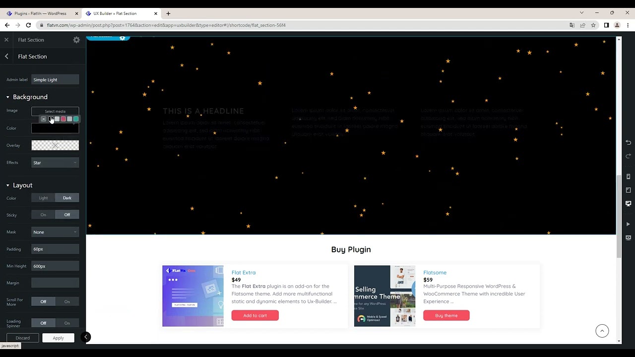
Task: Switch to mobile preview device icon
Action: (x=628, y=177)
